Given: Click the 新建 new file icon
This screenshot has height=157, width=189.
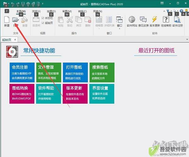Looking at the screenshot, I should tap(7, 20).
